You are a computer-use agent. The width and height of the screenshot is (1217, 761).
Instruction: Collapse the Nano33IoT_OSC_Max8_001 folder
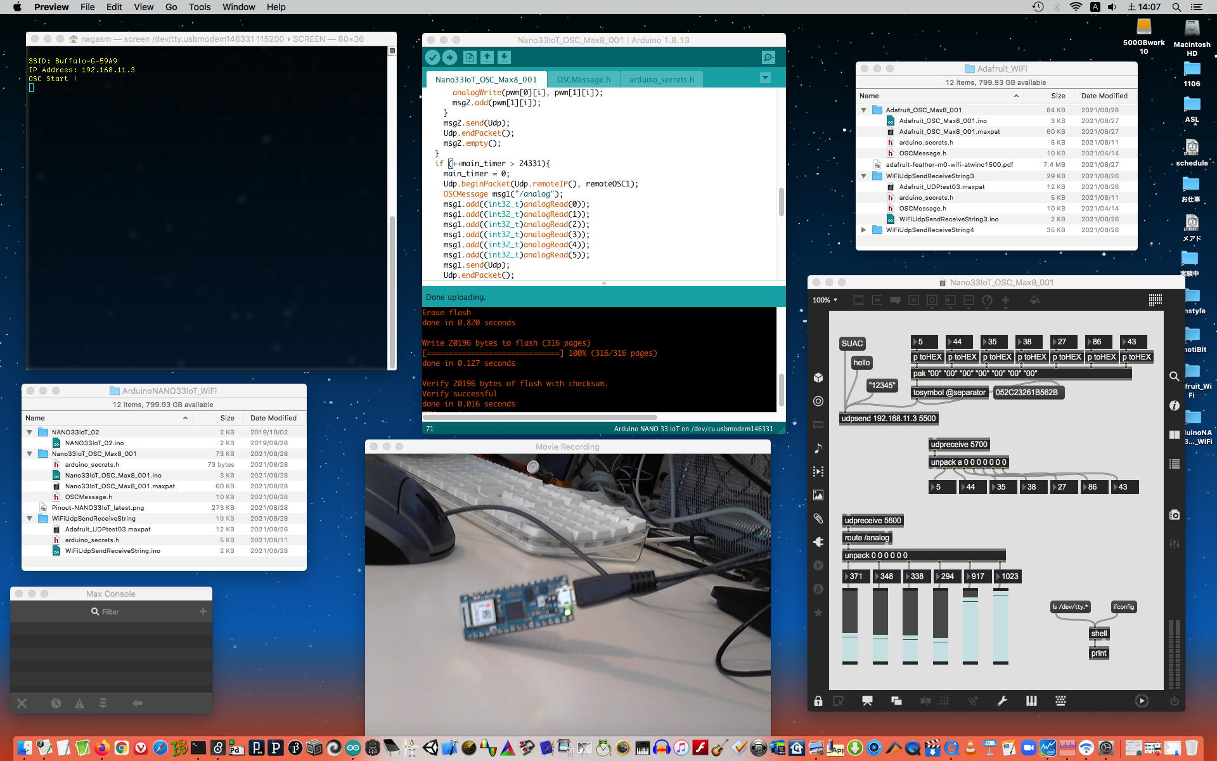pos(30,454)
